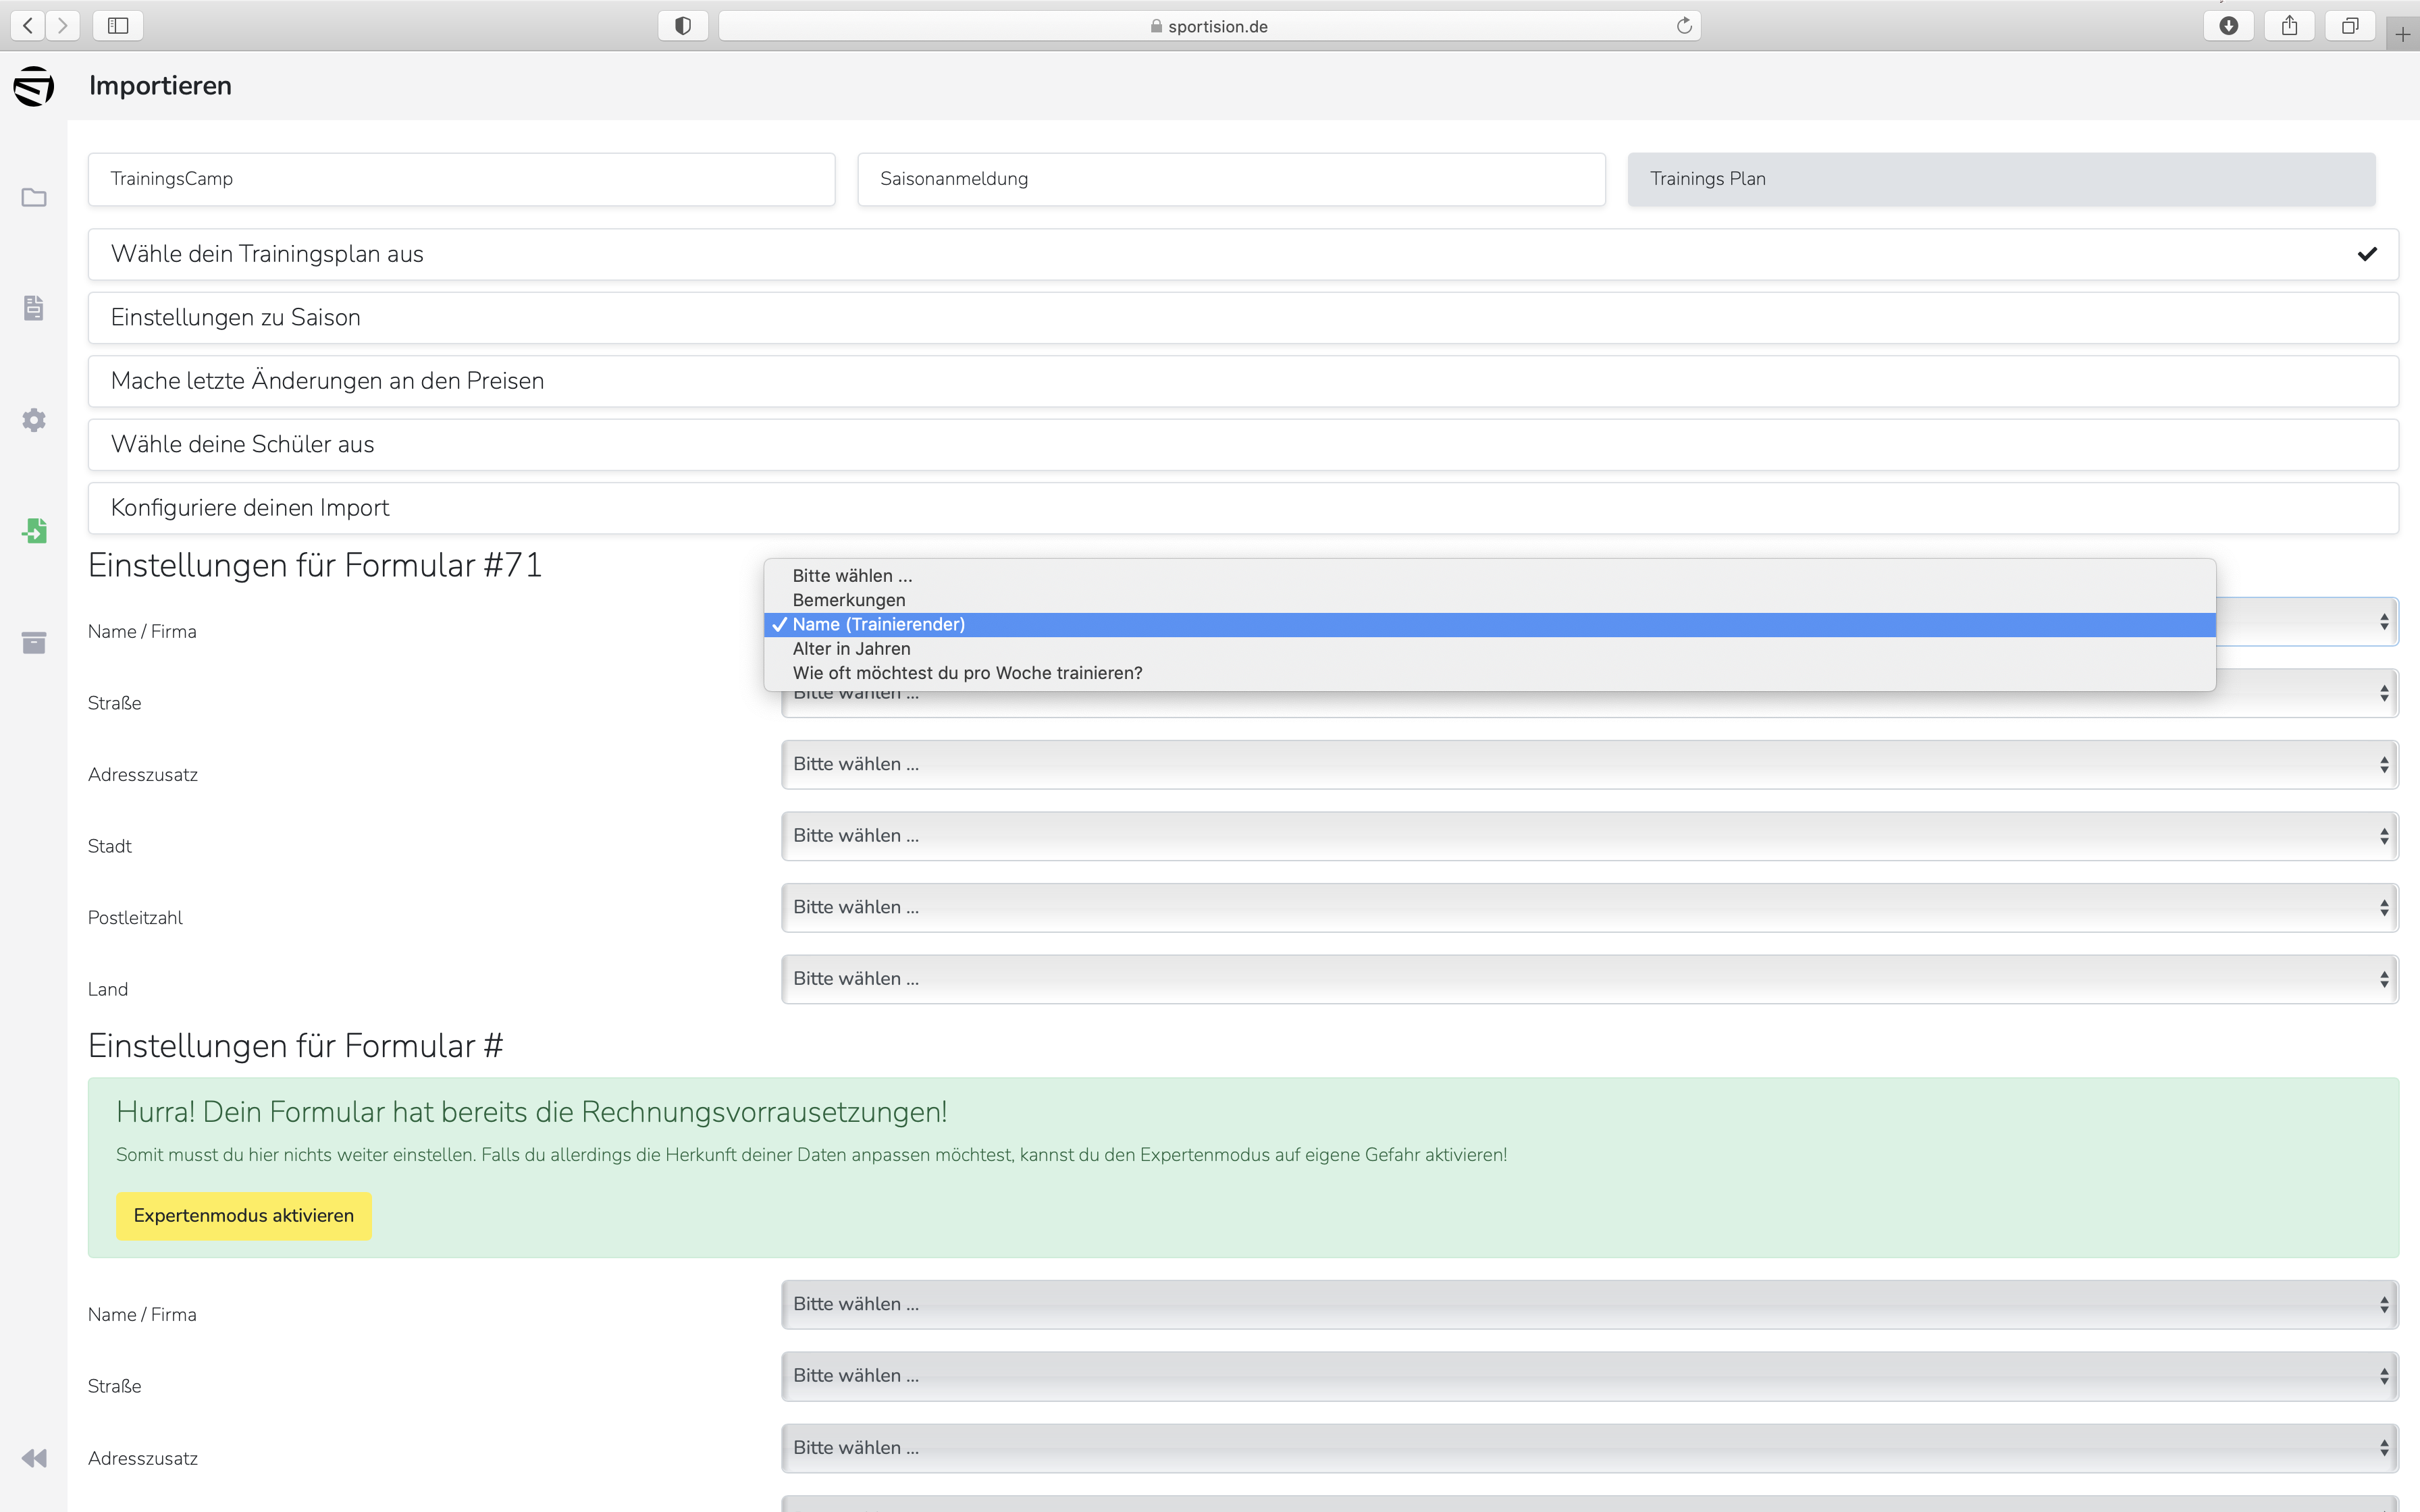Expand 'Einstellungen zu Saison' step
This screenshot has height=1512, width=2420.
(1243, 318)
